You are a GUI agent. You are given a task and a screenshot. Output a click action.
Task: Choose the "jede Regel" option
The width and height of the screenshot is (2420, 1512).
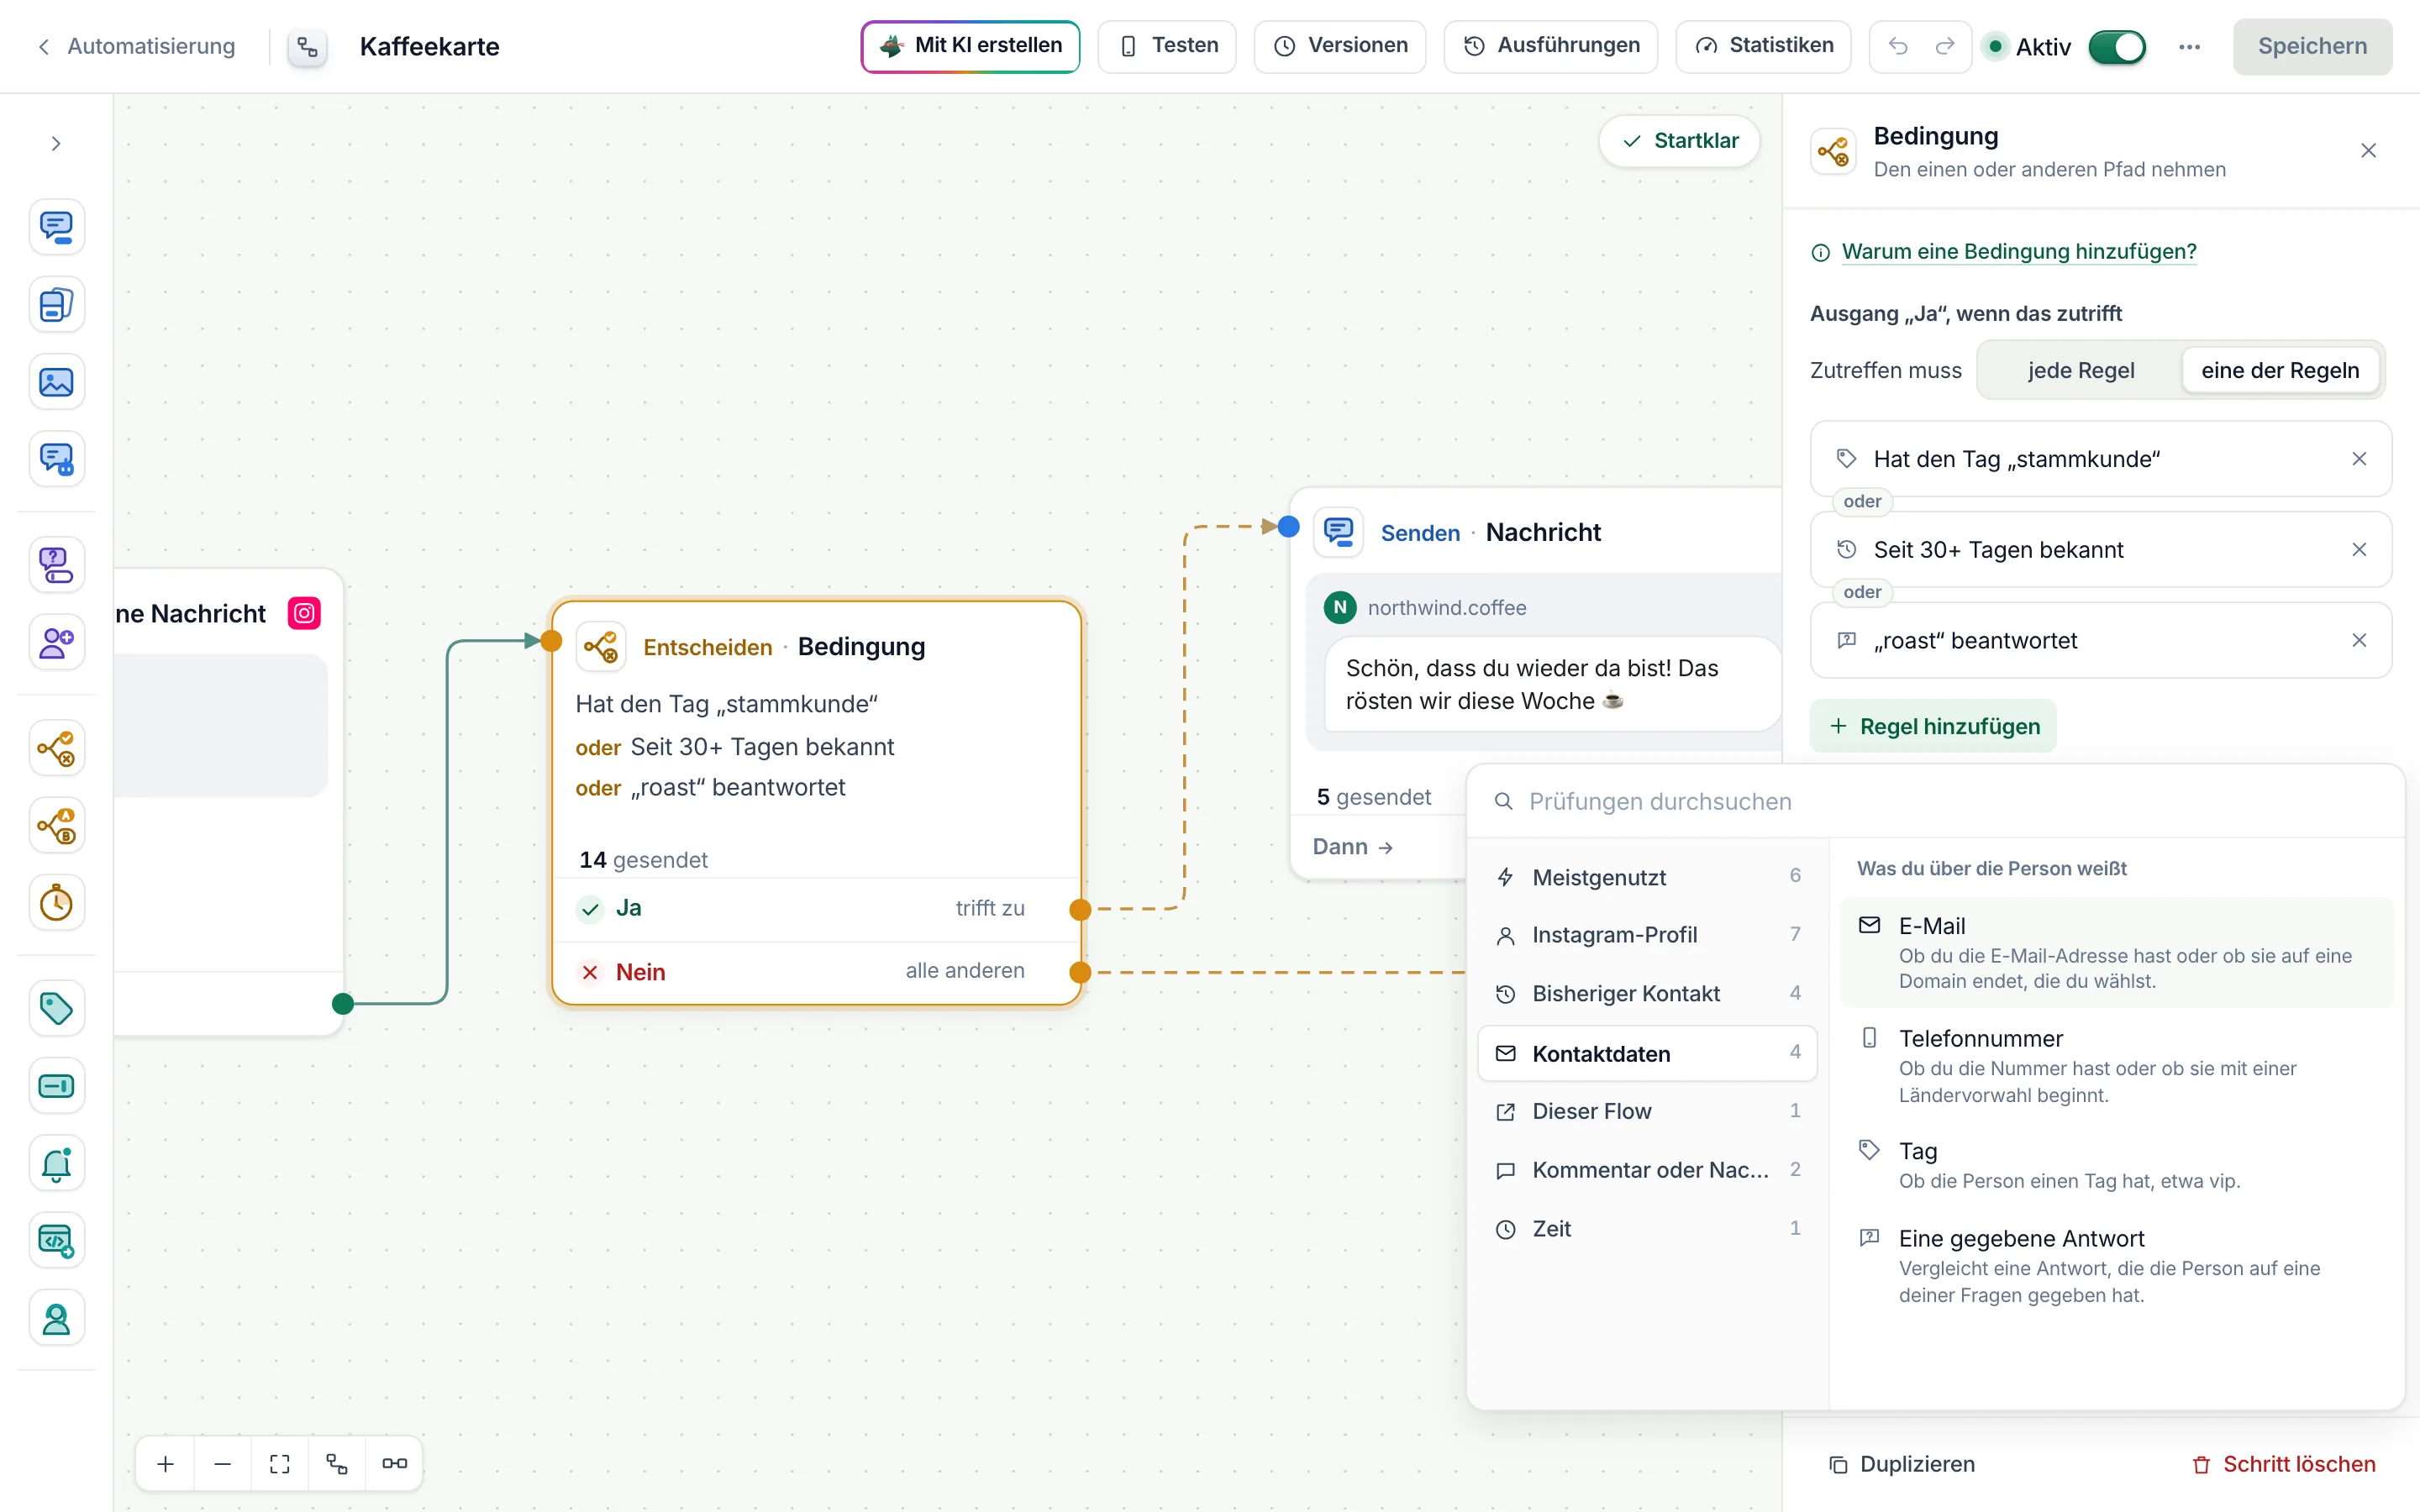coord(2080,371)
